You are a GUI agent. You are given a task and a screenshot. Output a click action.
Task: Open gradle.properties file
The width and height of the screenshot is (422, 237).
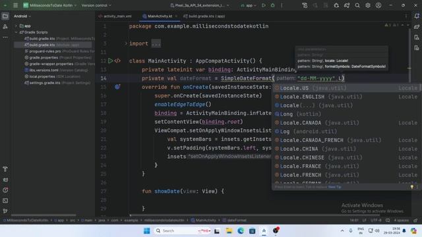pos(58,57)
